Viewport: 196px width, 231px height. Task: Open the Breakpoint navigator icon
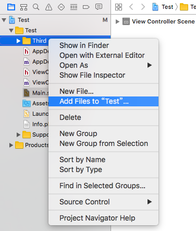coord(86,7)
